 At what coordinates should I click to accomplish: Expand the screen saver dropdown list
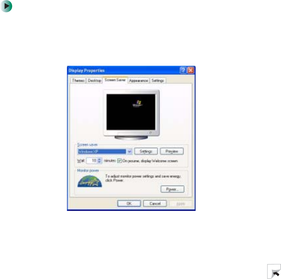click(x=129, y=151)
